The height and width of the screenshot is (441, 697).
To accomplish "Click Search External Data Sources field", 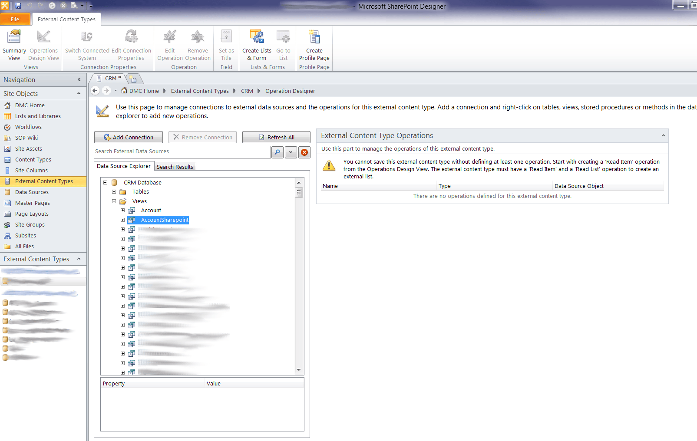I will pyautogui.click(x=182, y=152).
